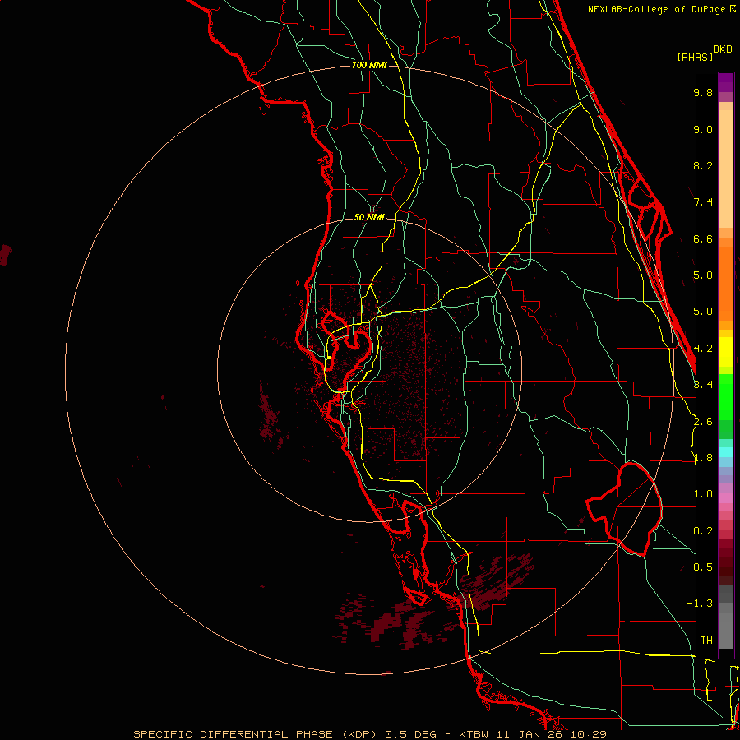
Task: Click the 0.2 value on the color scale
Action: point(703,531)
